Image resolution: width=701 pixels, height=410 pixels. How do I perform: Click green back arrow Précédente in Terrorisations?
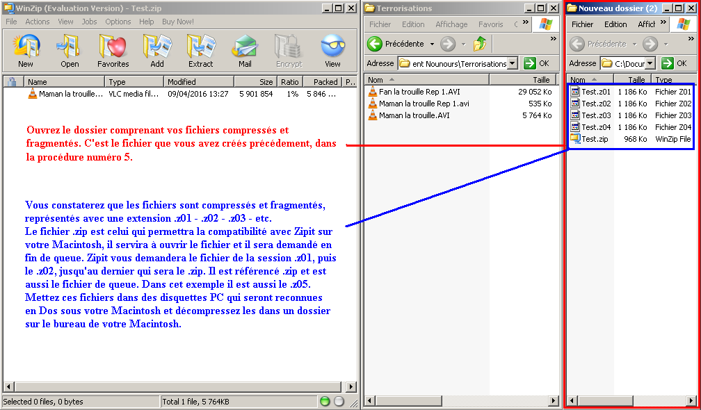pos(376,44)
